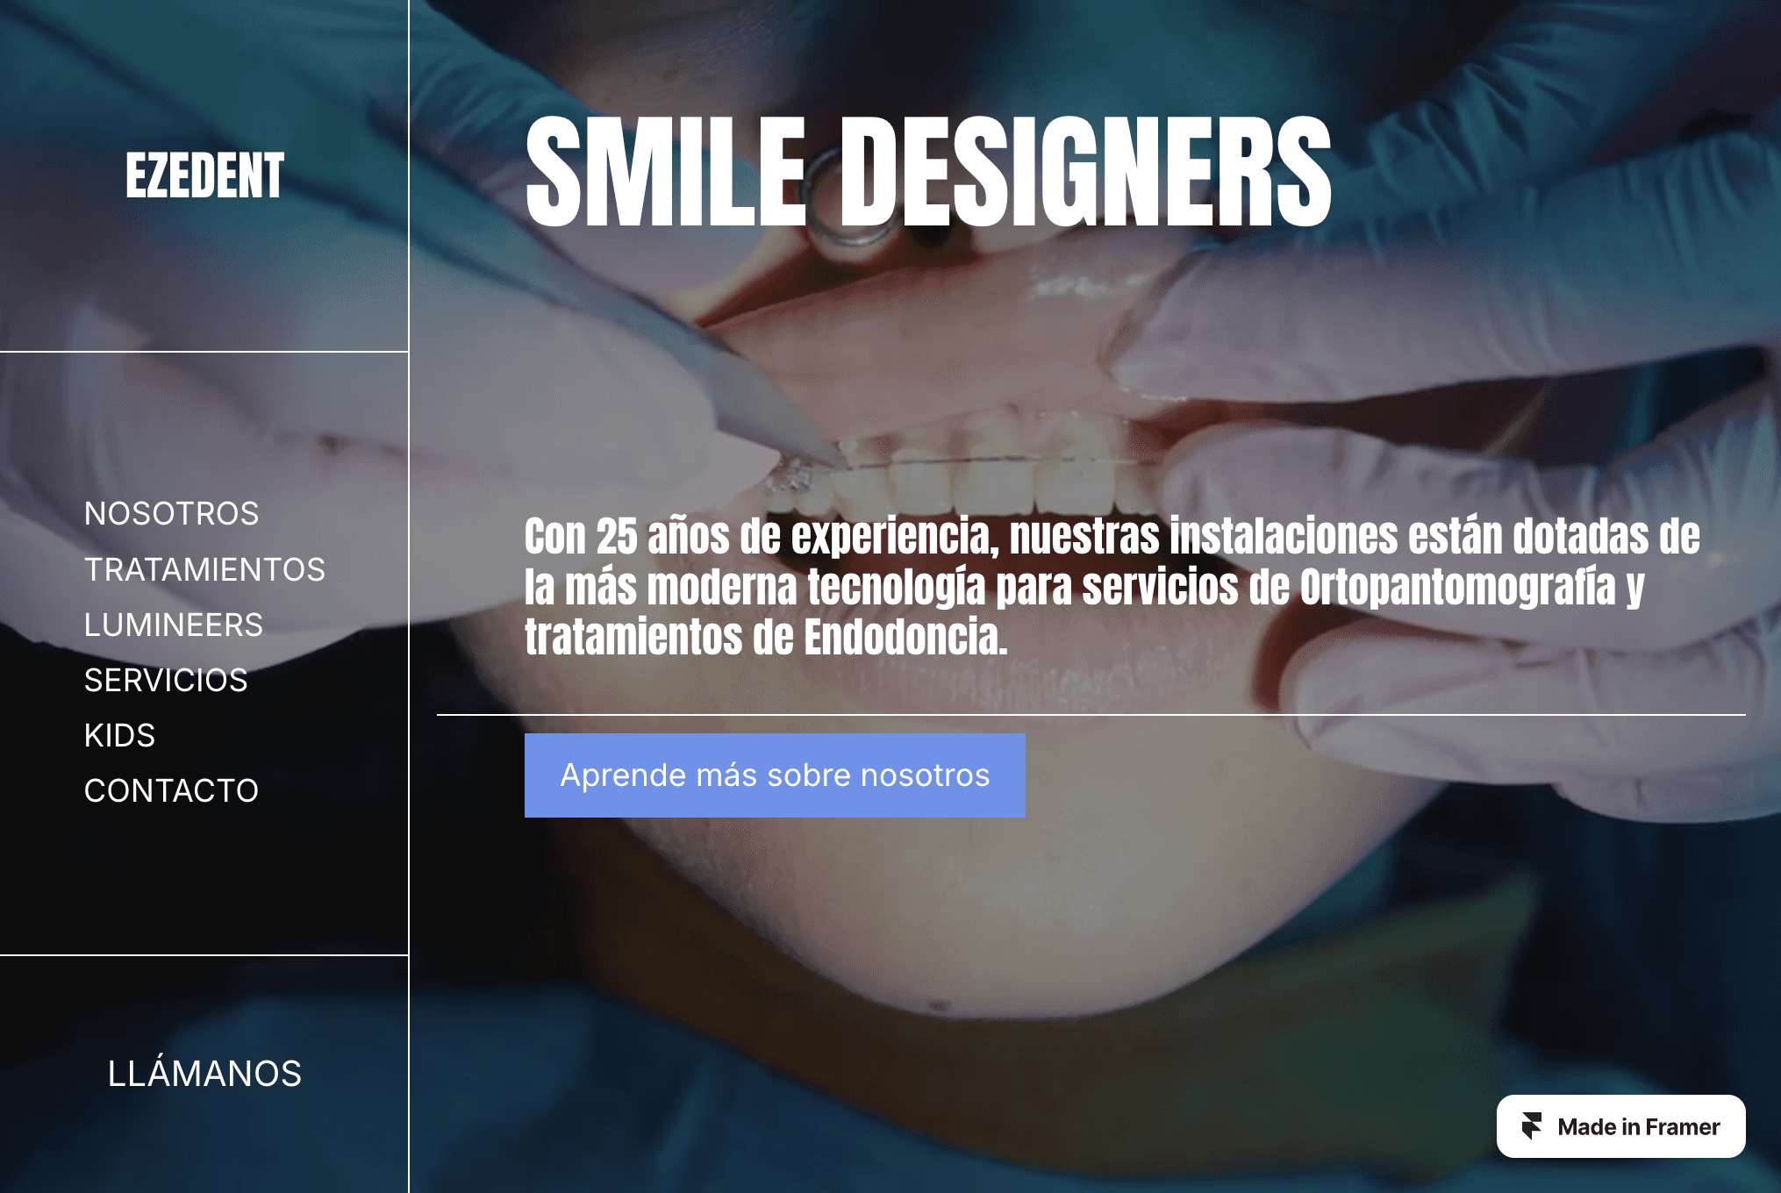Click the Con 25 años de experiencia paragraph
1781x1193 pixels.
pyautogui.click(x=1112, y=586)
